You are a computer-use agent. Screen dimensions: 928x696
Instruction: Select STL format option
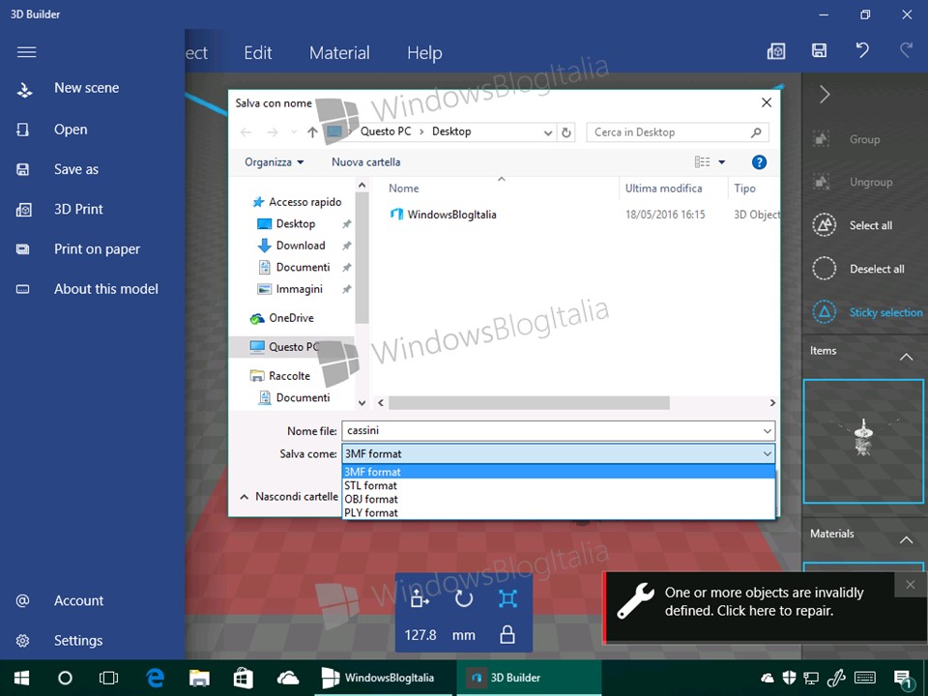558,485
